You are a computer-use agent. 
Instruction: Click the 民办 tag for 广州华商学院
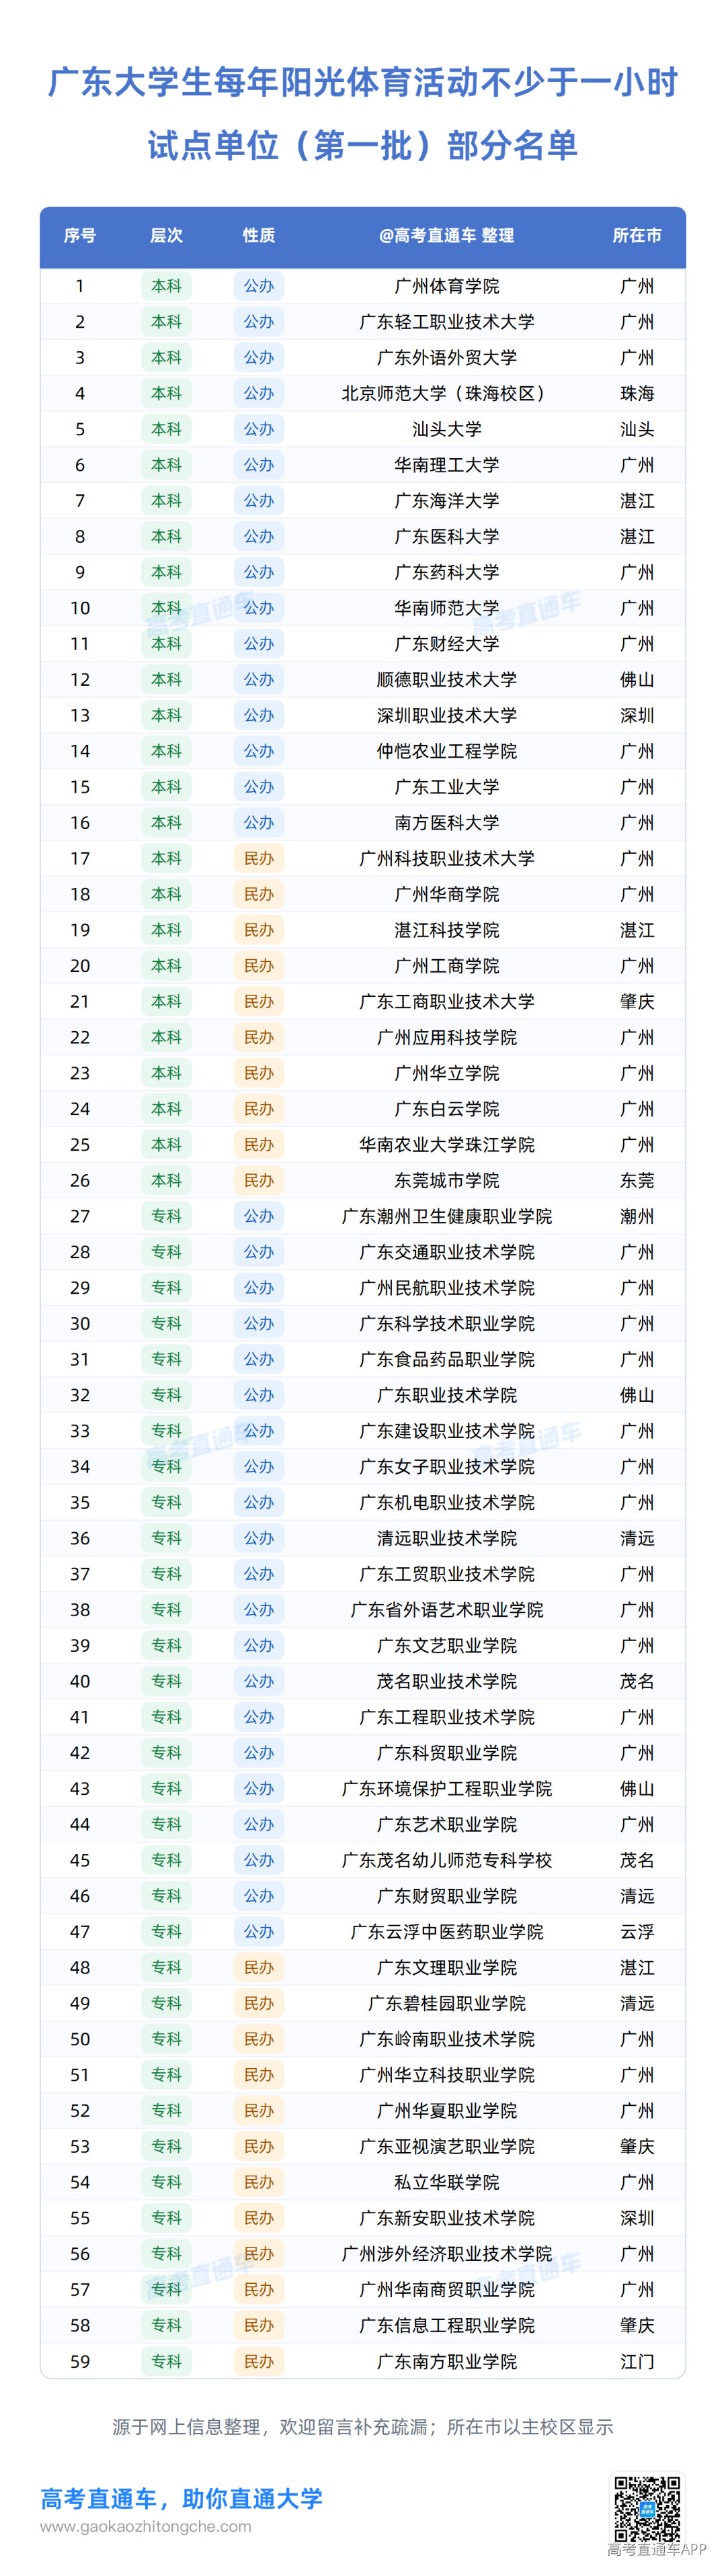259,894
